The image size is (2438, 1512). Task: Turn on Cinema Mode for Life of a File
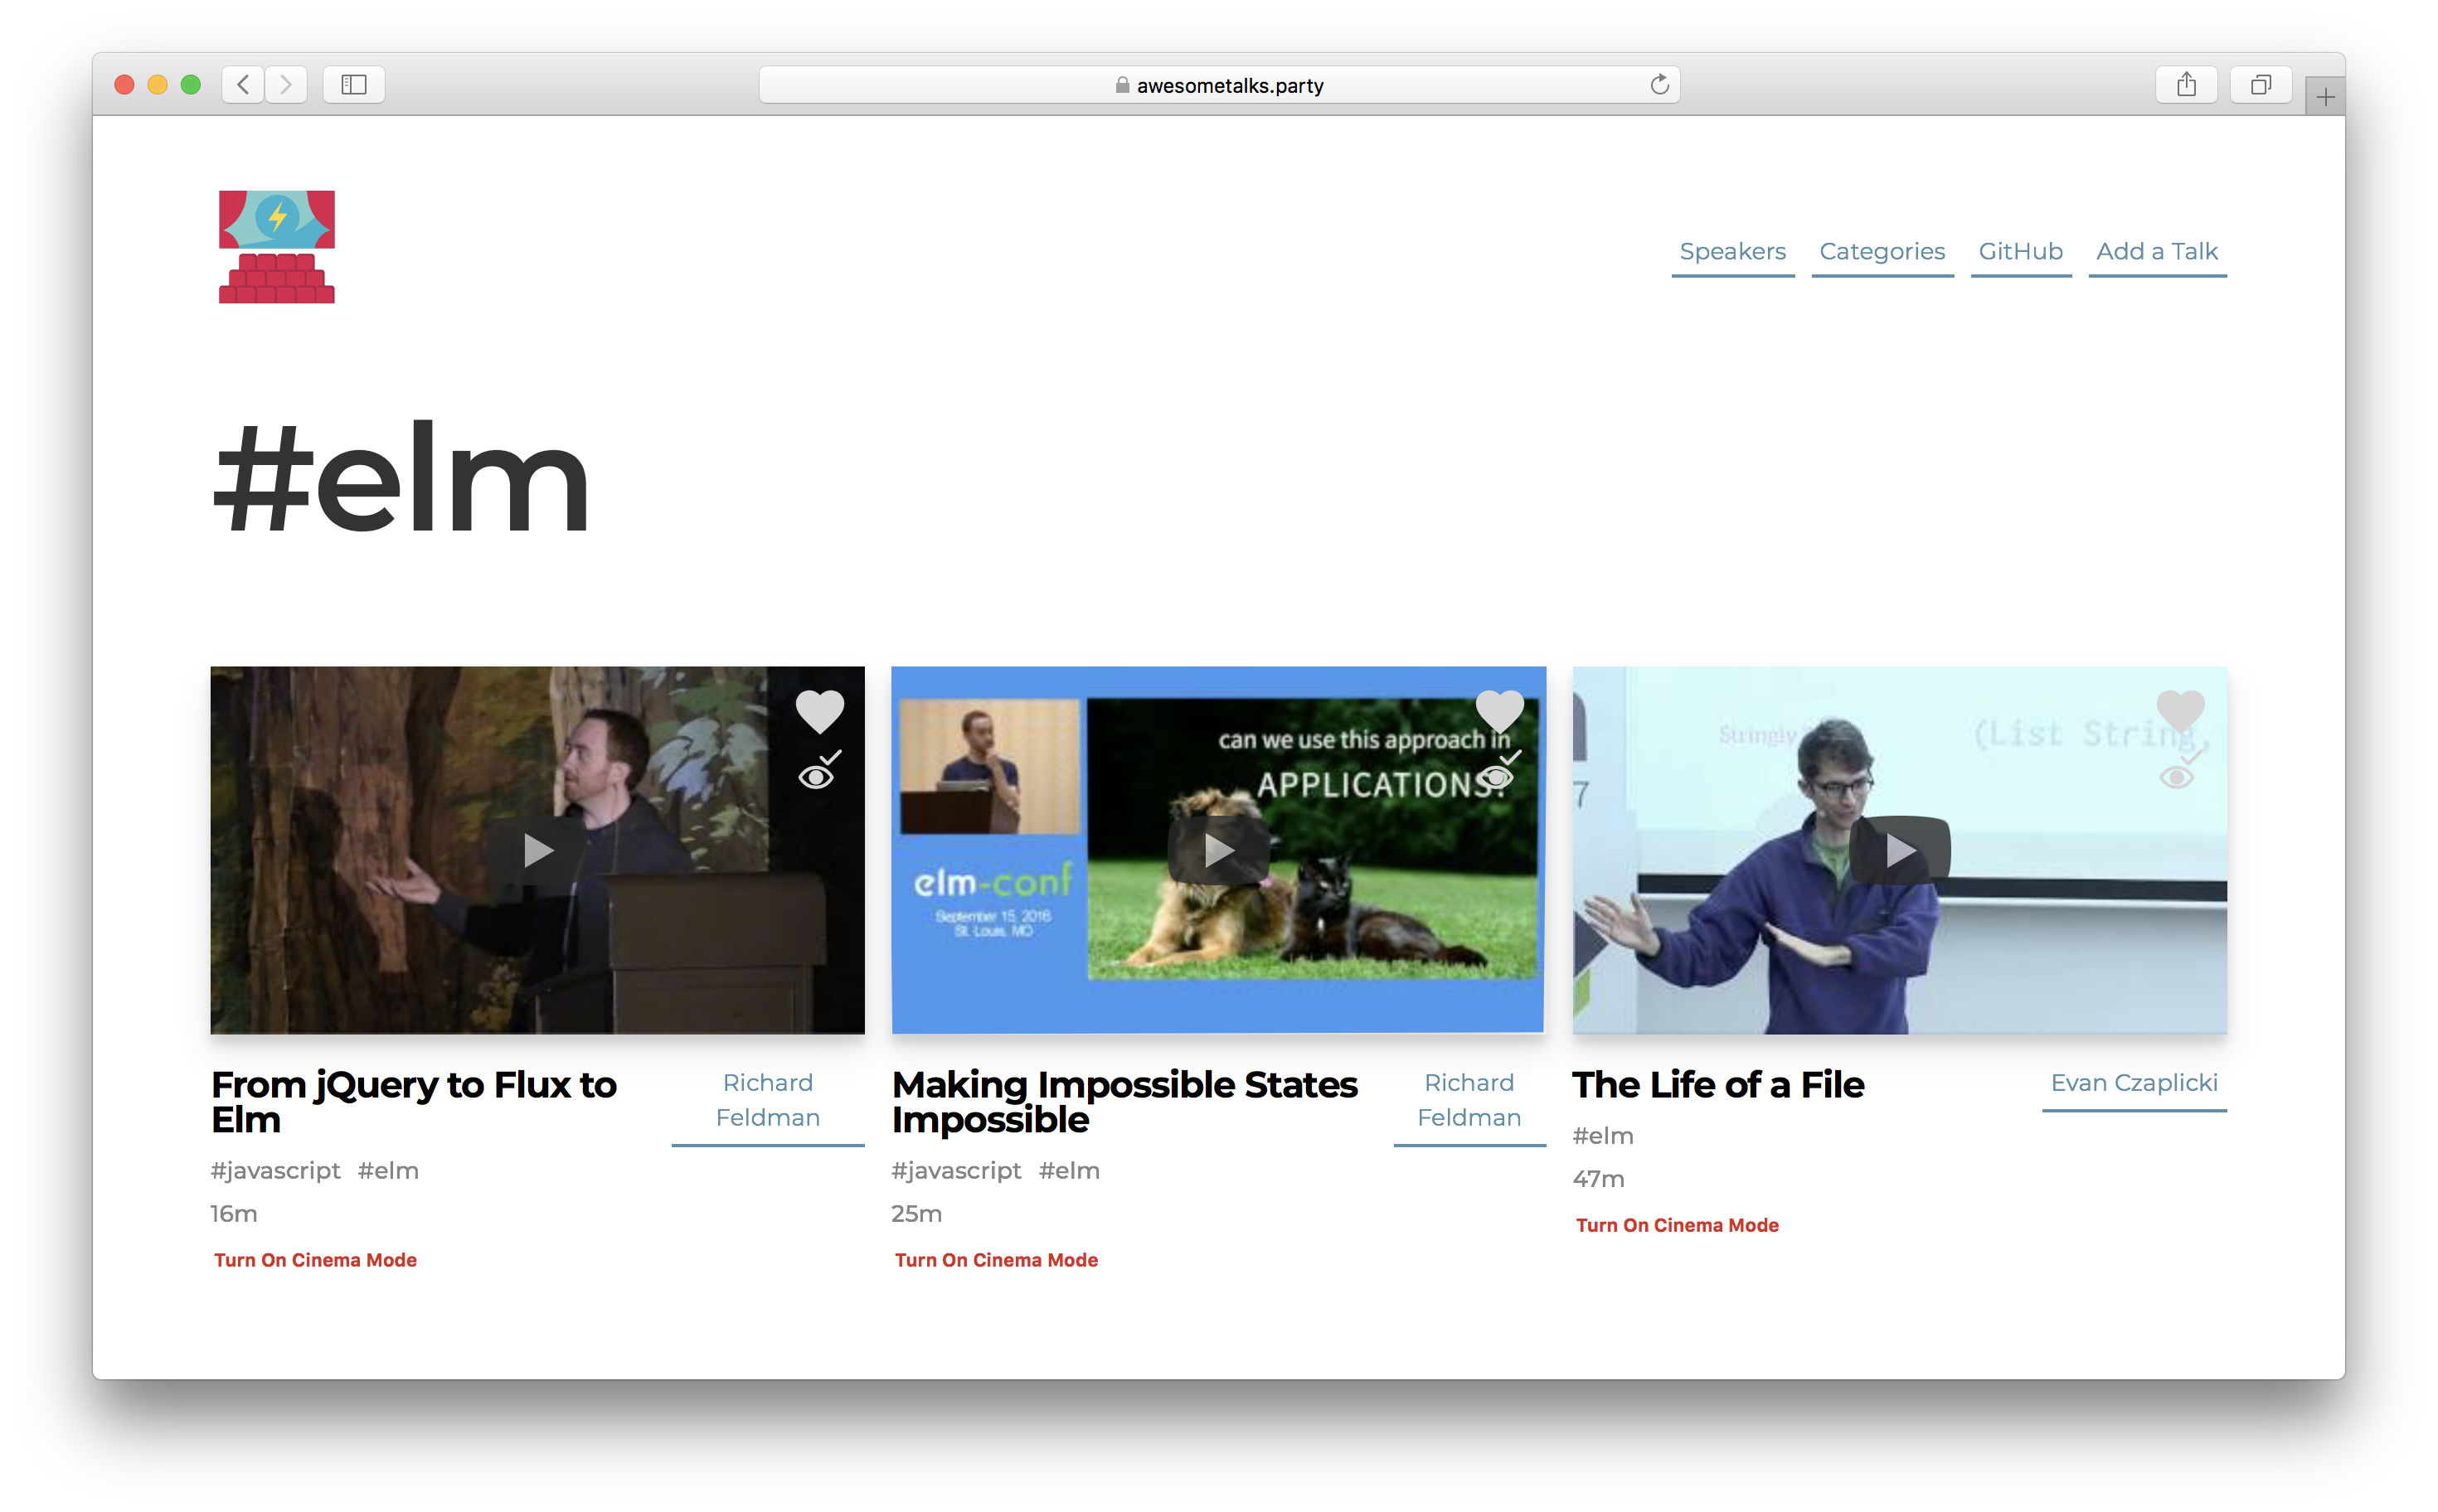(1677, 1225)
